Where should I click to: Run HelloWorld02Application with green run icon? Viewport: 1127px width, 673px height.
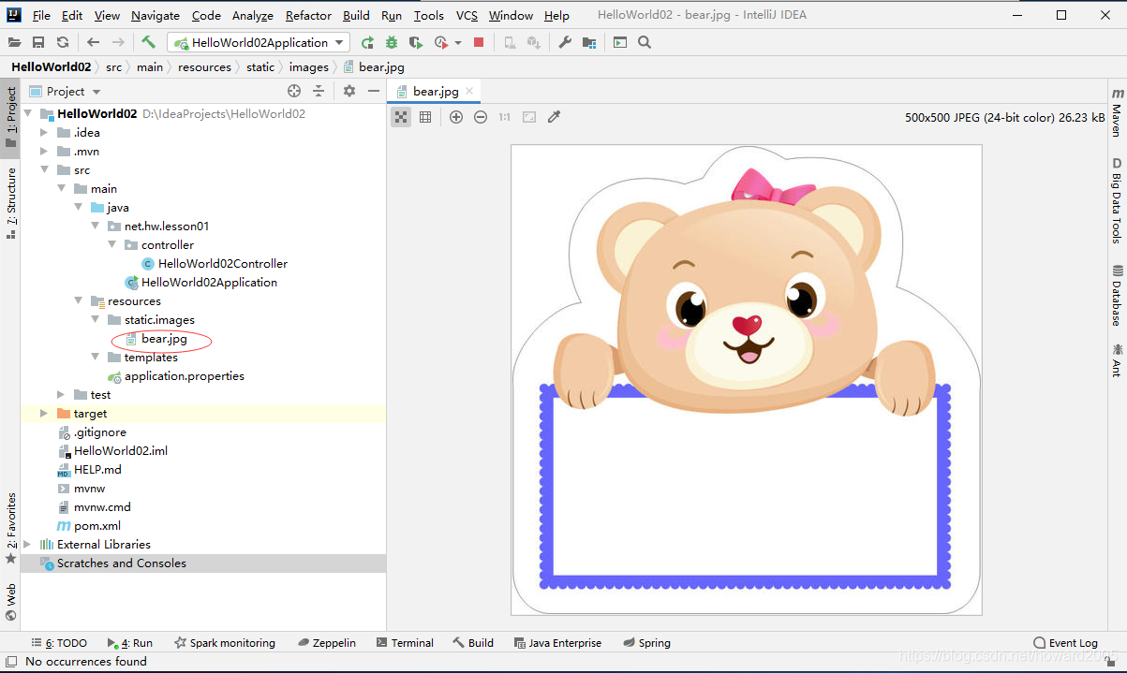pyautogui.click(x=367, y=42)
